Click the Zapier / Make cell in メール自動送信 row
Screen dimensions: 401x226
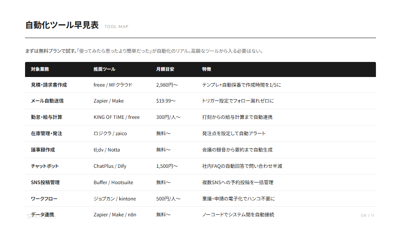point(109,101)
